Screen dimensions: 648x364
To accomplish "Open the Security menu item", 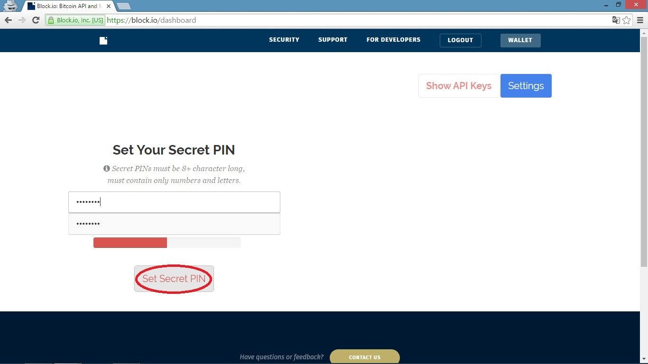I will 284,40.
